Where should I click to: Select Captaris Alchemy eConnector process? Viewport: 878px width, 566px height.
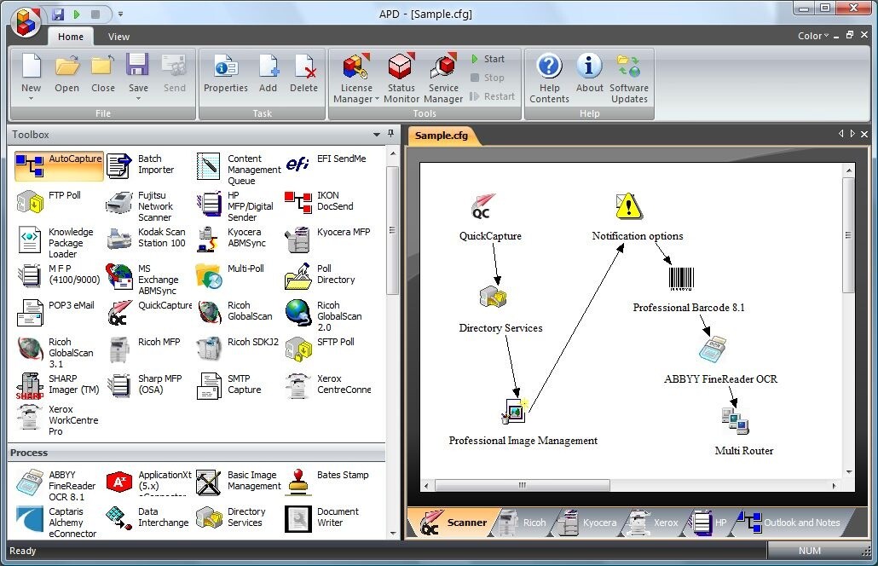(56, 522)
